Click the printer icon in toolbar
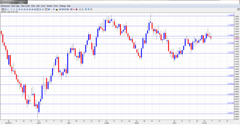Viewport: 240px width, 135px height. (x=80, y=9)
